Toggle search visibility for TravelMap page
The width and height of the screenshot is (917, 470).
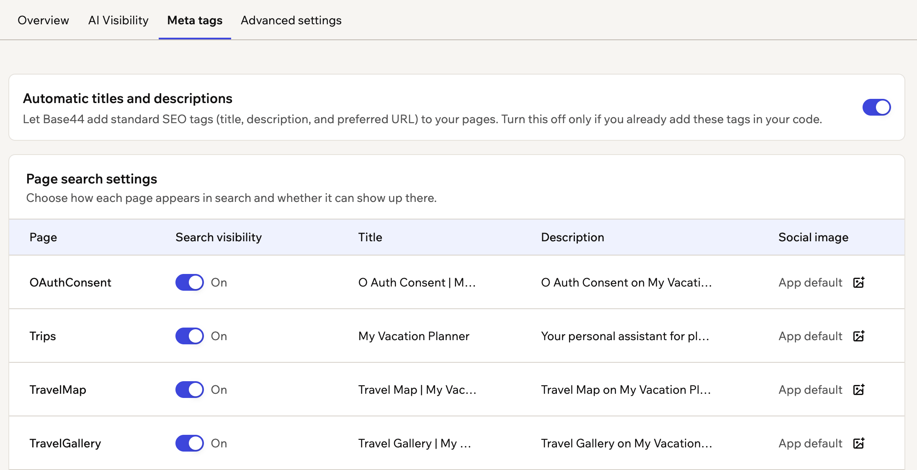click(190, 390)
